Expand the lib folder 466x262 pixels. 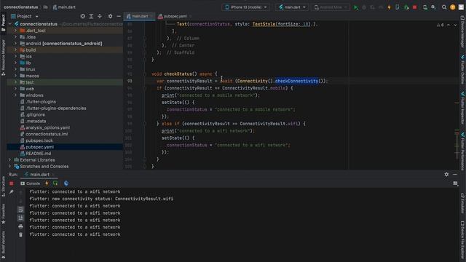(x=15, y=63)
